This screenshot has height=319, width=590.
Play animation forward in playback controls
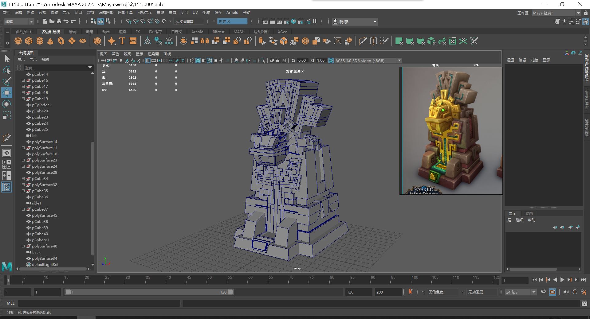point(562,280)
